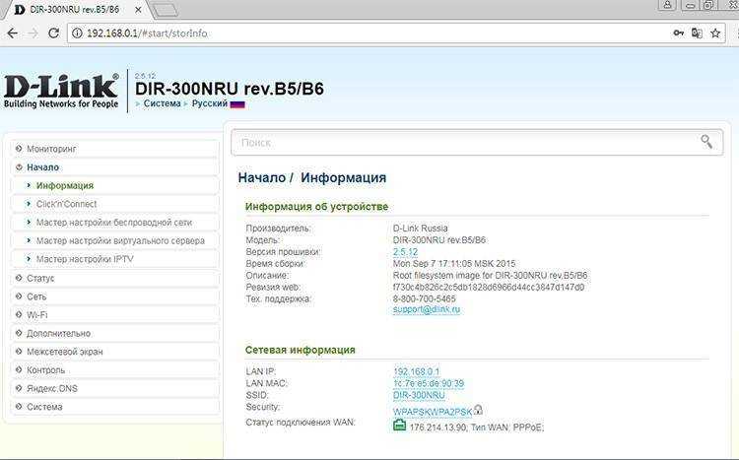
Task: Click the browser forward arrow
Action: [x=33, y=33]
